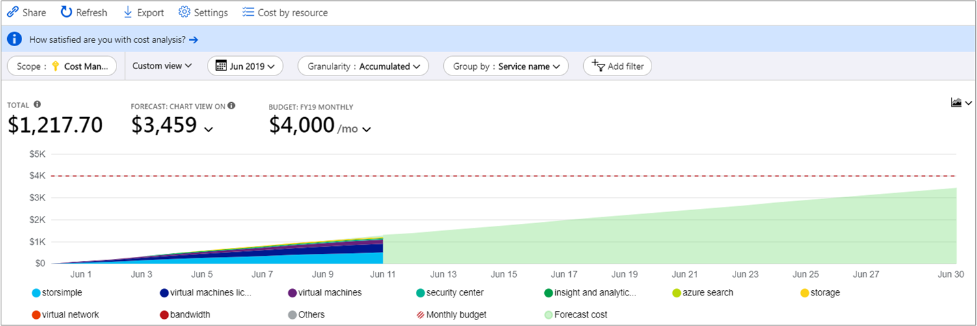Click the info icon beside forecast label

[x=231, y=105]
